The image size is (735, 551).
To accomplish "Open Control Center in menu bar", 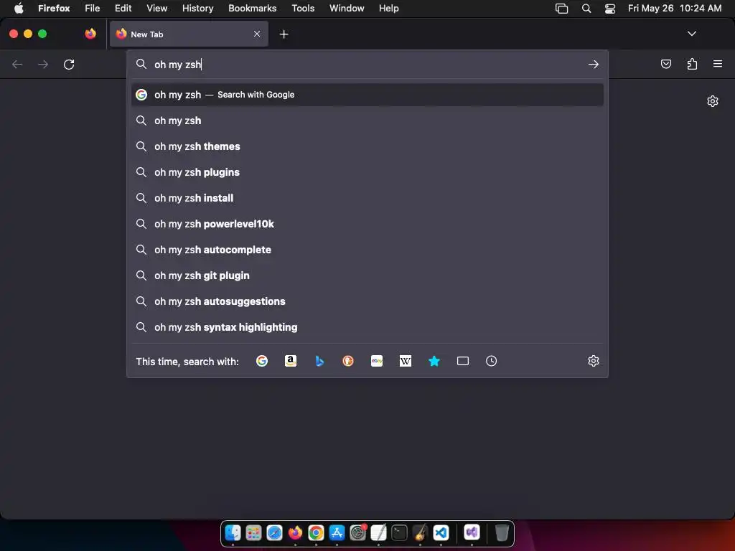I will coord(610,8).
